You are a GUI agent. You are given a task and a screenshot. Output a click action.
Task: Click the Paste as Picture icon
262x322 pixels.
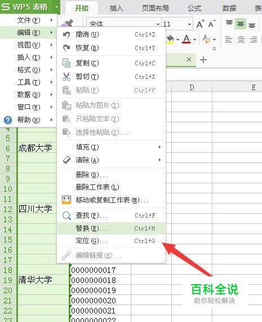tap(66, 105)
